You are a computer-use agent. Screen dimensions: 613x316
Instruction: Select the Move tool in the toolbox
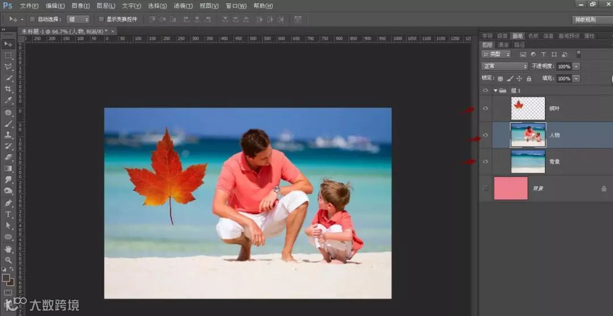8,44
